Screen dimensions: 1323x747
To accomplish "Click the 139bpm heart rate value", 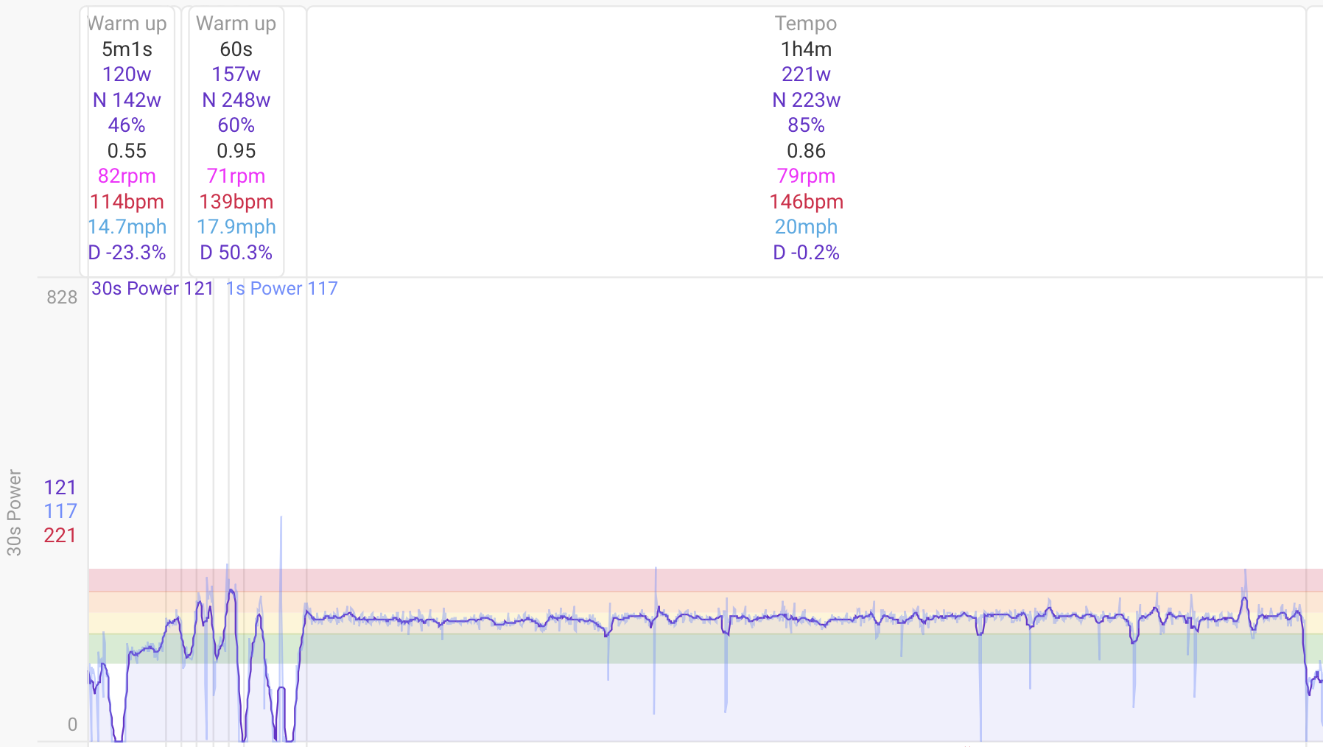I will 236,202.
